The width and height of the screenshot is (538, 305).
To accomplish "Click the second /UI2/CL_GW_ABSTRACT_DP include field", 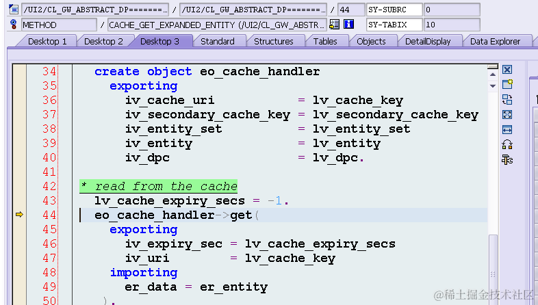I will pyautogui.click(x=253, y=10).
